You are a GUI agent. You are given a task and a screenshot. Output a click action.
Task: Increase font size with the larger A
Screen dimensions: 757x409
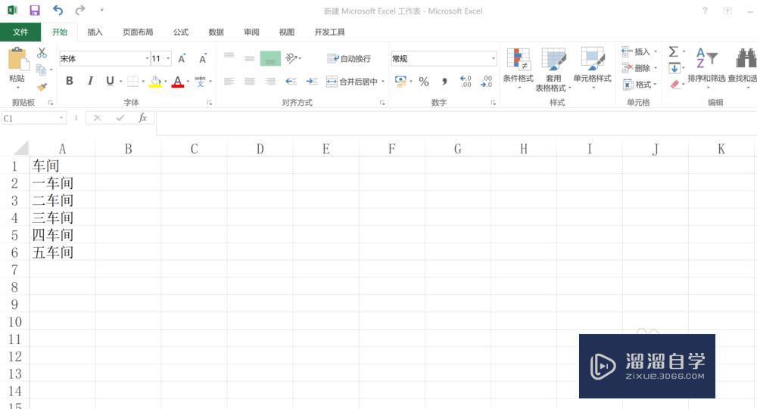tap(182, 59)
